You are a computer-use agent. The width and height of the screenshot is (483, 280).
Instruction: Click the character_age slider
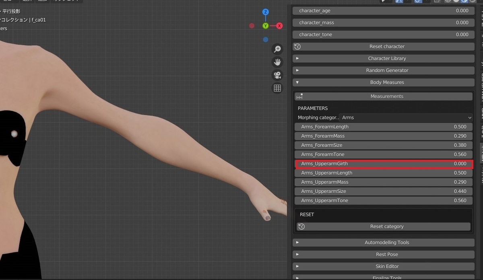(384, 11)
